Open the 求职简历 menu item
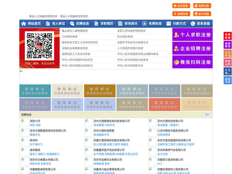Image resolution: width=232 pixels, height=174 pixels. tap(107, 24)
